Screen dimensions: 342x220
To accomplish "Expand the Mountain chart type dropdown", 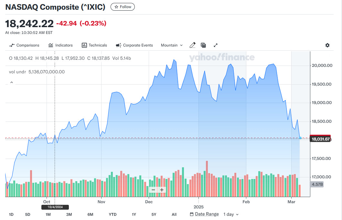I will 172,45.
